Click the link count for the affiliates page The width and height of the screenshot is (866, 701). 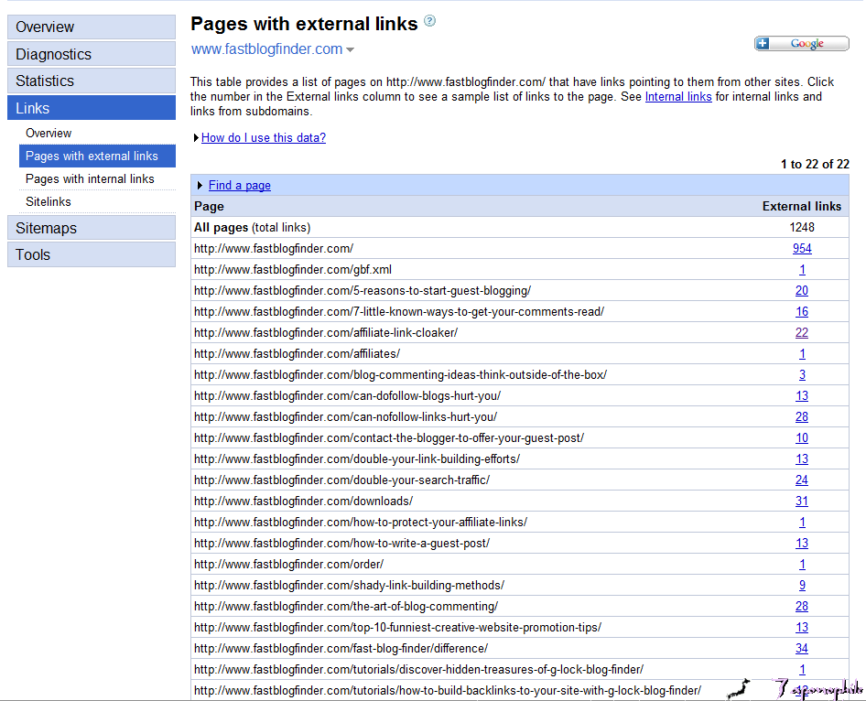802,354
